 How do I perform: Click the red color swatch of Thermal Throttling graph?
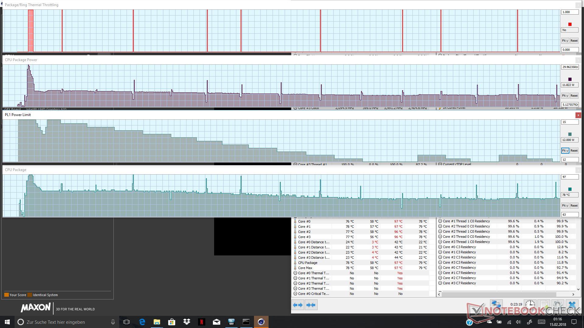coord(570,24)
